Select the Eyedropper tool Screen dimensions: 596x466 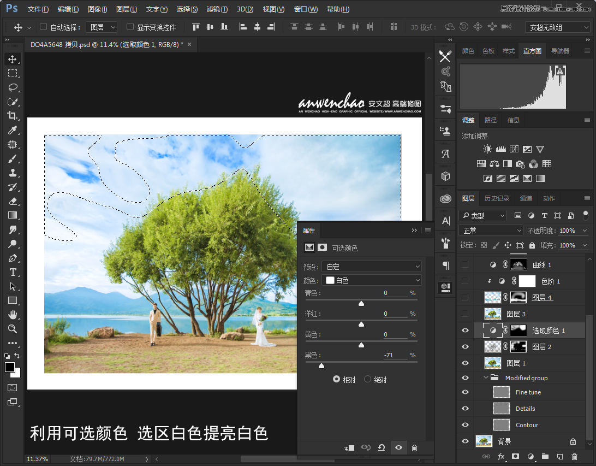point(12,130)
